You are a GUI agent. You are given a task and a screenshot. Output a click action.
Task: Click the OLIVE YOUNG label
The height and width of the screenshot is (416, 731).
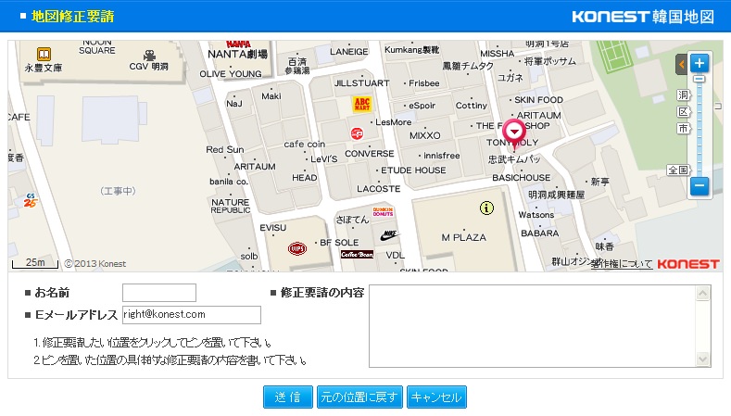(231, 74)
